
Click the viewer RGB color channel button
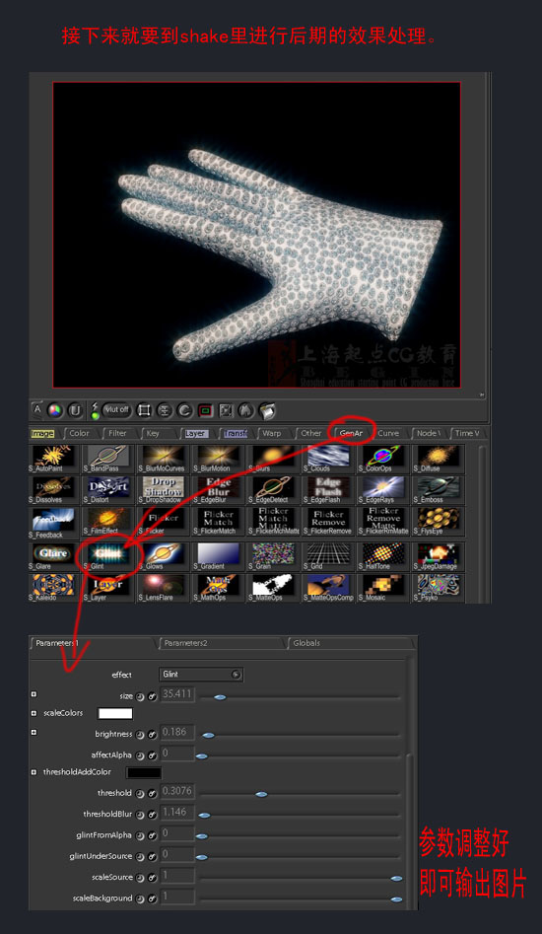coord(55,410)
